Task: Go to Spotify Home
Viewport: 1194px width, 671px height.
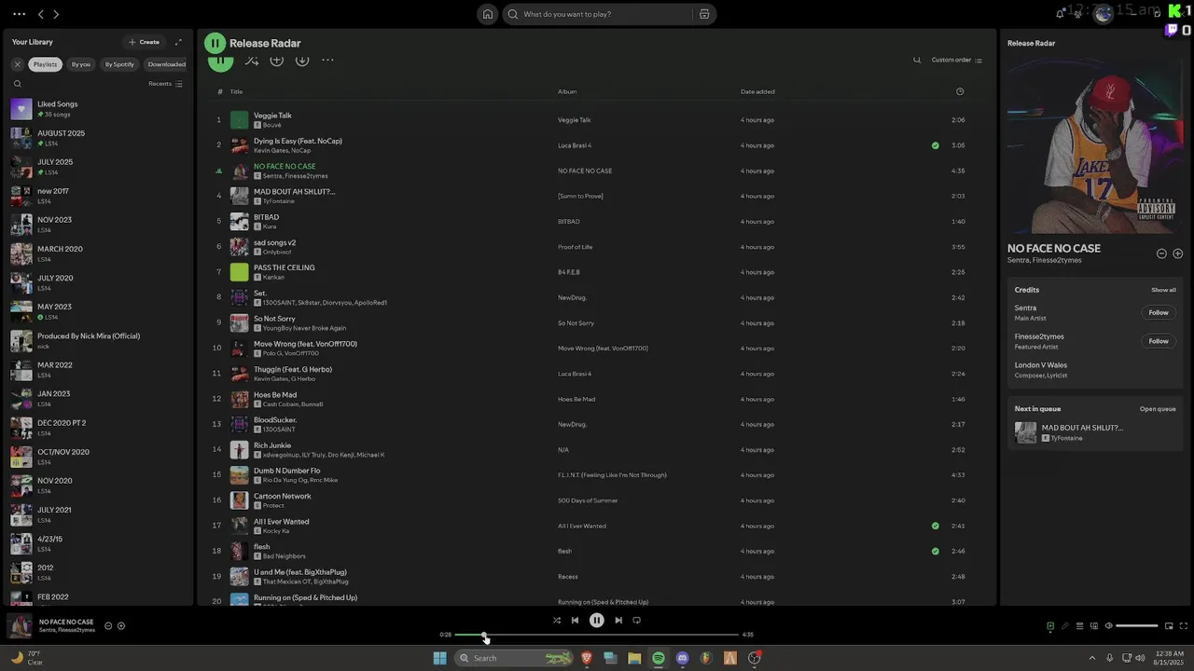Action: (487, 14)
